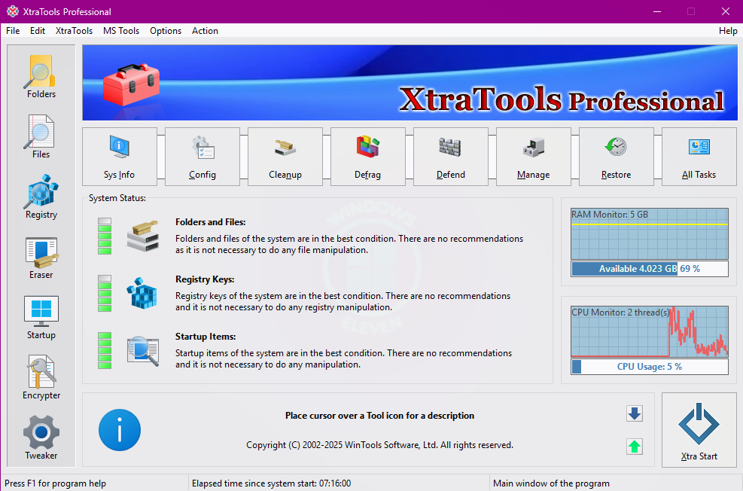Click the 'Startup Items:' heading
743x491 pixels.
click(x=206, y=337)
